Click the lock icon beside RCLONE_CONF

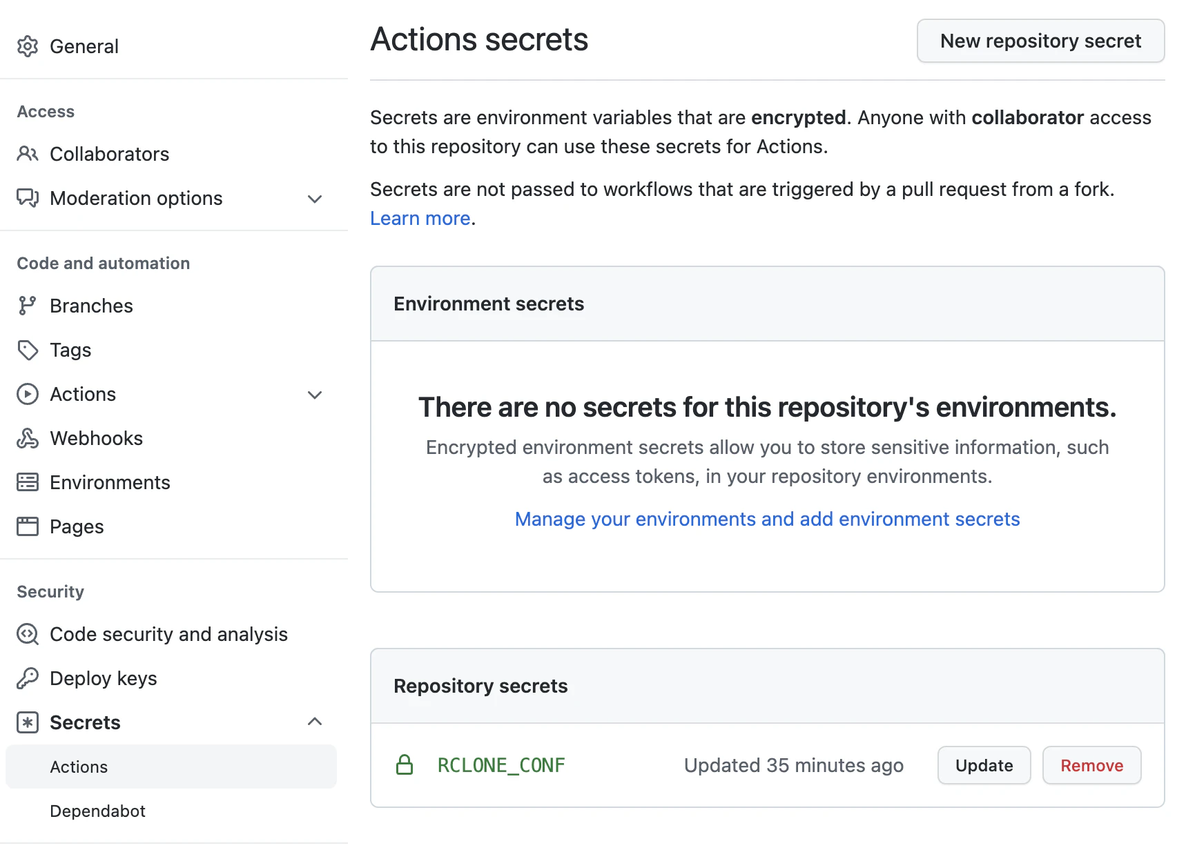coord(405,765)
